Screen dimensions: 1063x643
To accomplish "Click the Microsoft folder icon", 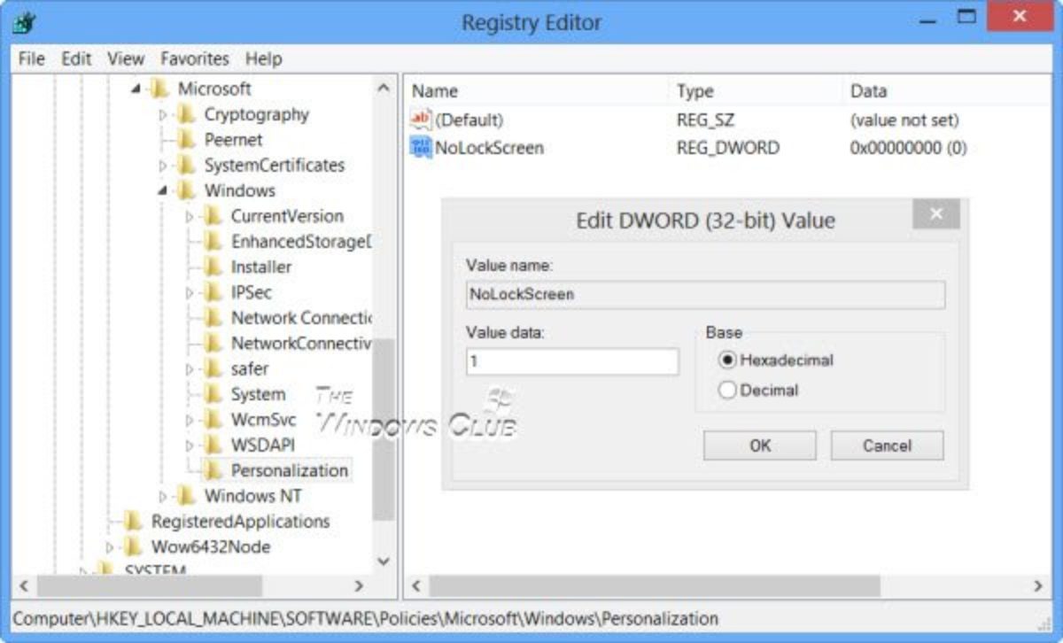I will (159, 89).
